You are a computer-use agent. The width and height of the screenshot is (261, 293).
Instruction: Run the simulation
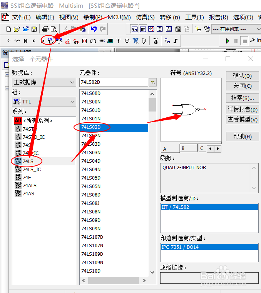(228, 41)
